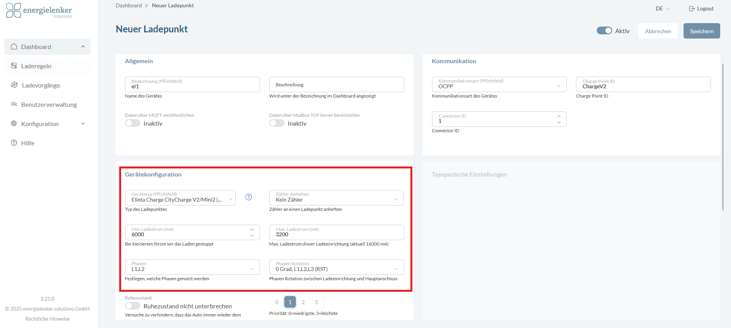The image size is (731, 328).
Task: Open the Phasen Rotation dropdown
Action: click(x=336, y=267)
